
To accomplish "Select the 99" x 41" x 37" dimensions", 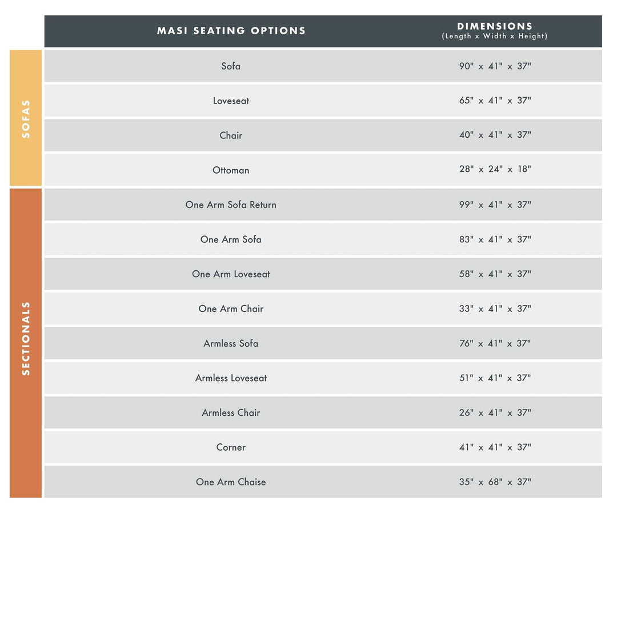I will pos(495,205).
